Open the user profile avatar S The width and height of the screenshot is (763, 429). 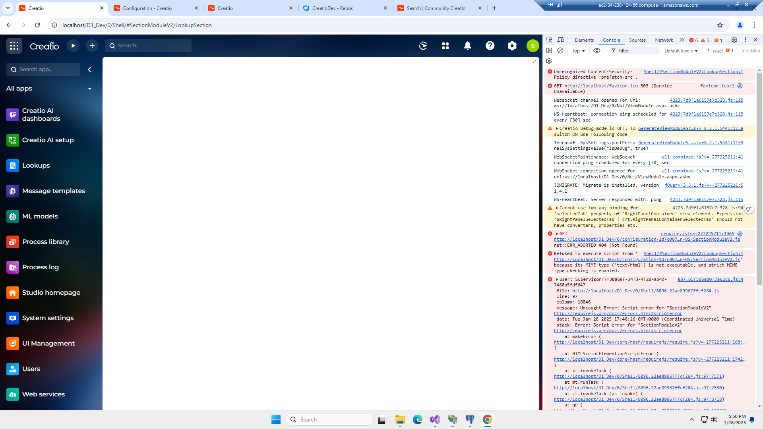click(533, 46)
